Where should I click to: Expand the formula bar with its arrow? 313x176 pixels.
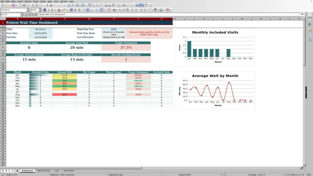pyautogui.click(x=302, y=14)
